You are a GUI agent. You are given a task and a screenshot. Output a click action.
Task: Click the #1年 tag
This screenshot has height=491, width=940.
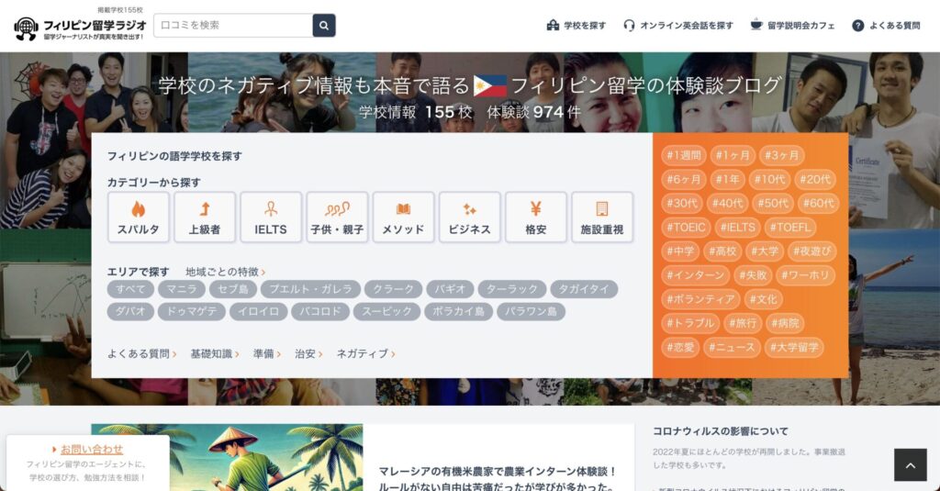point(727,179)
